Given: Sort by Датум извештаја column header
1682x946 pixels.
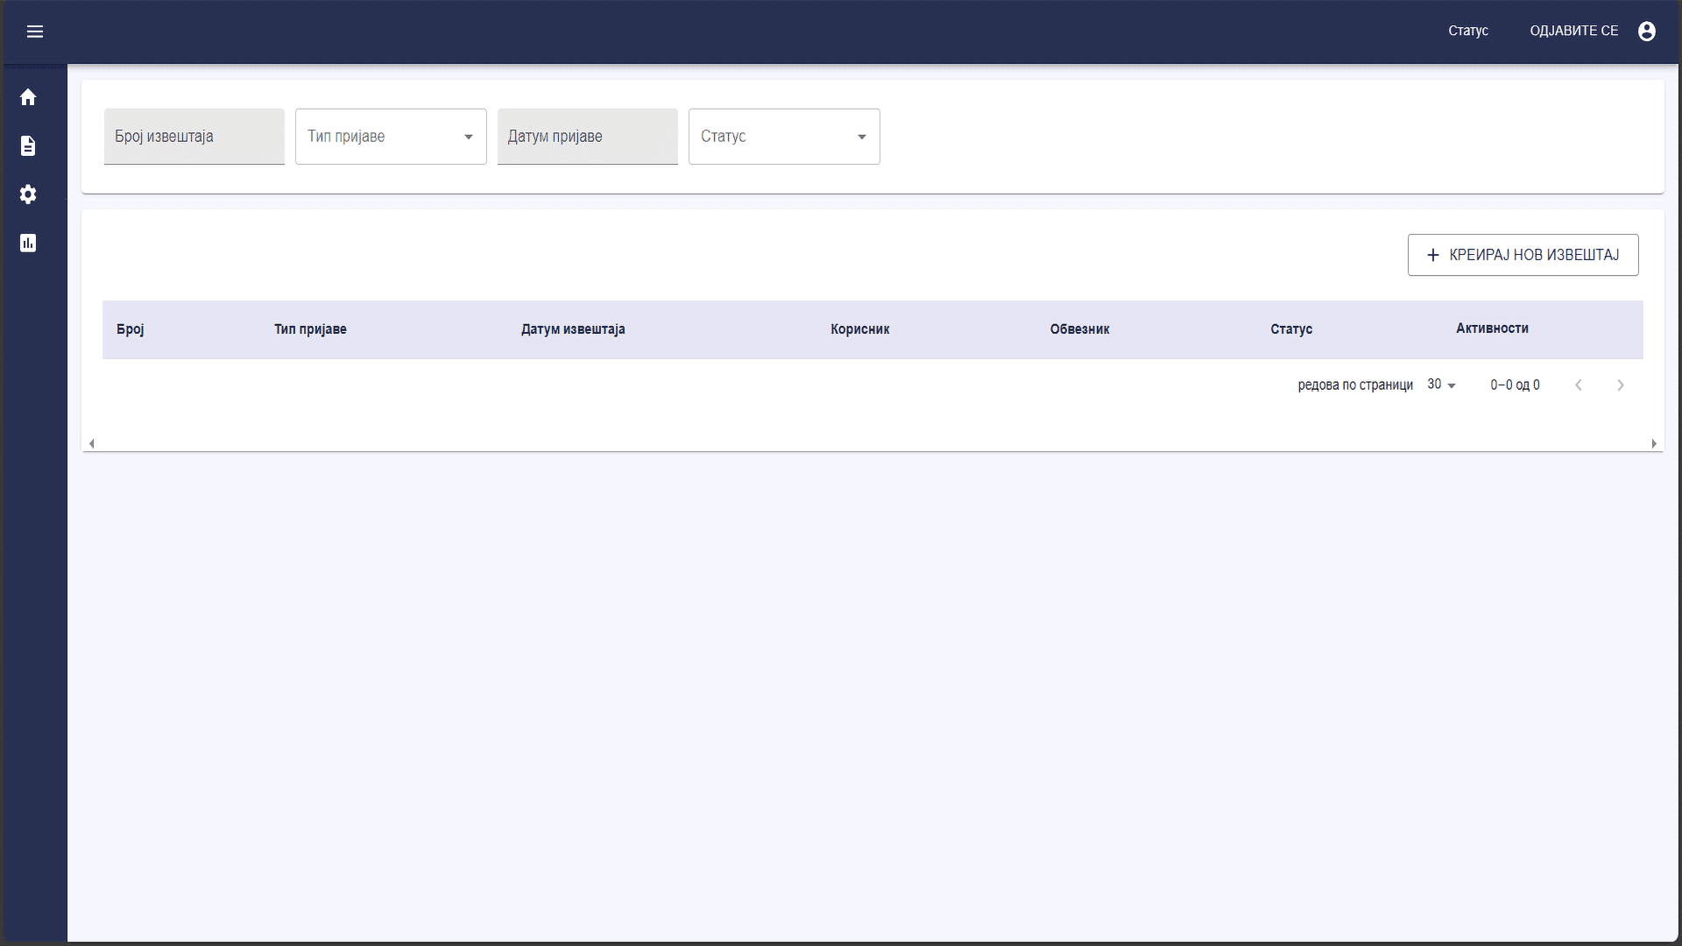Looking at the screenshot, I should tap(573, 329).
